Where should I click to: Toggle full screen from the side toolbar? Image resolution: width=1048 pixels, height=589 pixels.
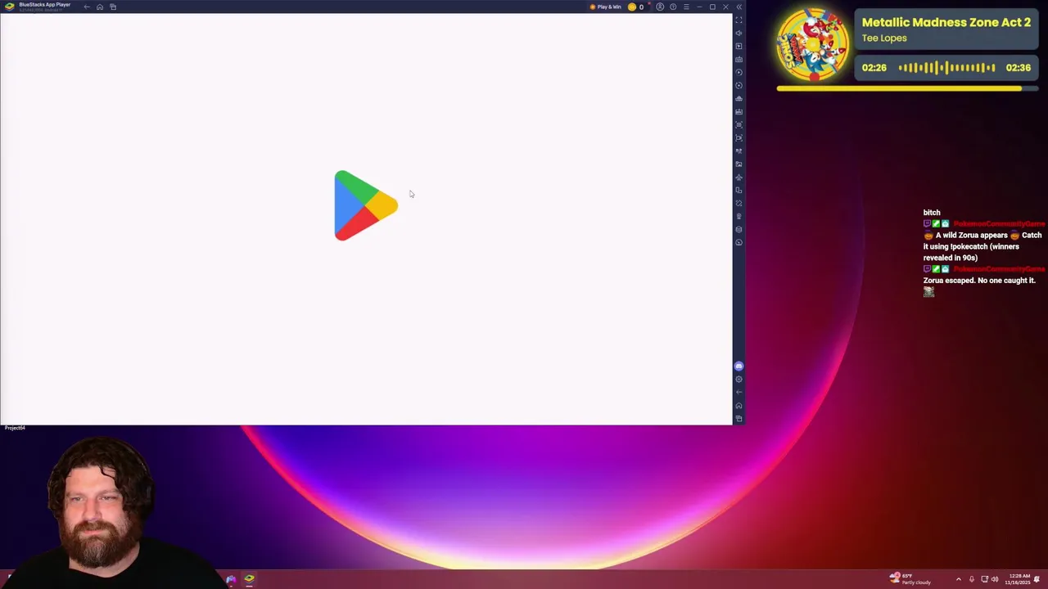tap(739, 20)
